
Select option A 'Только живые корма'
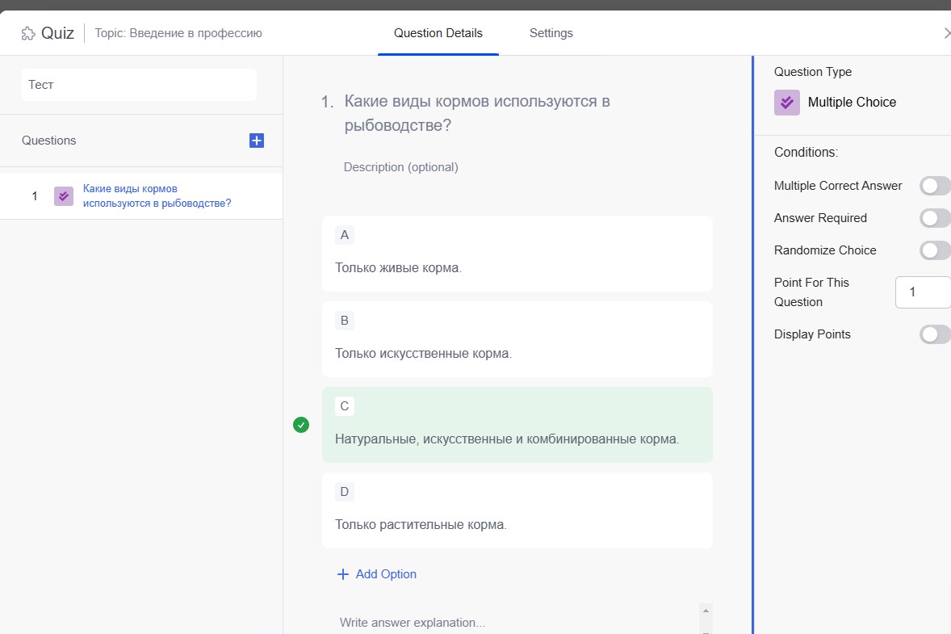pyautogui.click(x=517, y=267)
